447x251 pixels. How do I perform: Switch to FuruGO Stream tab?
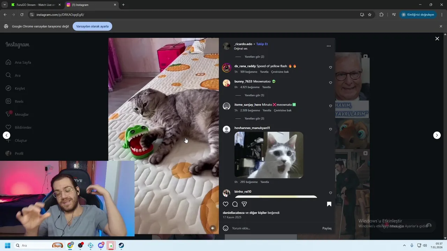coord(36,5)
